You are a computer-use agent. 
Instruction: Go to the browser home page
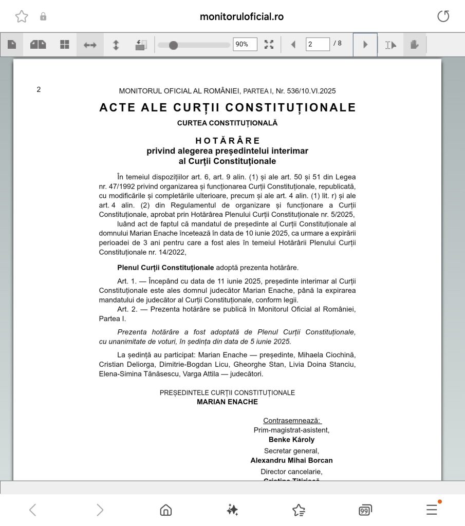point(165,510)
